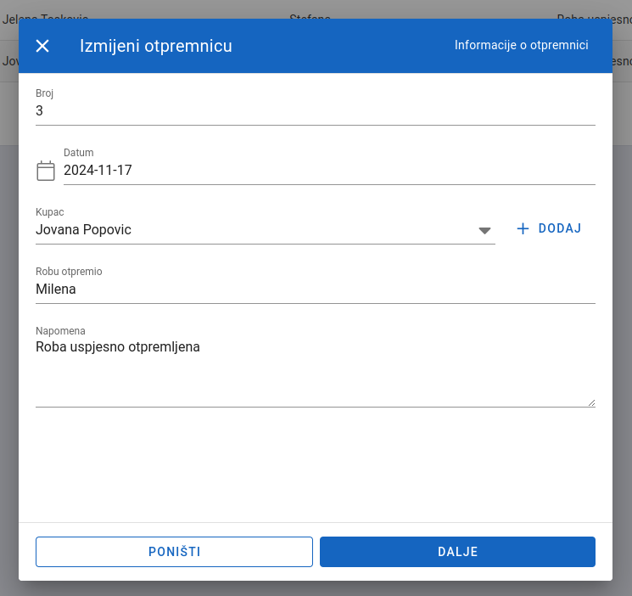632x596 pixels.
Task: Click Informacije o otpremnici header text
Action: click(521, 45)
